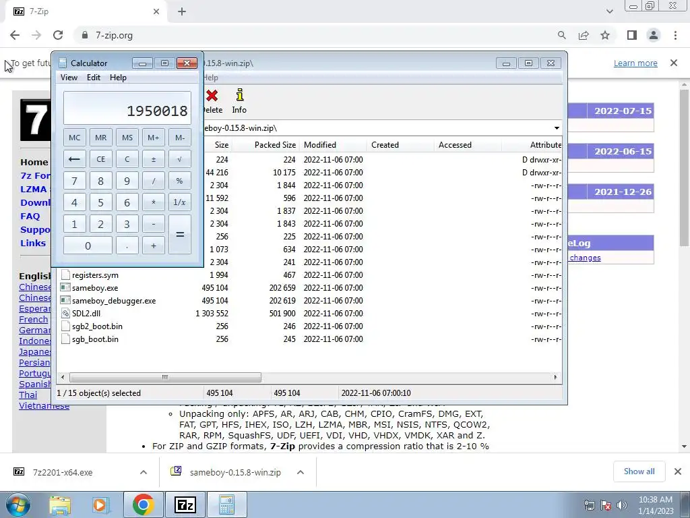Open Windows Explorer from taskbar
The image size is (690, 518).
tap(60, 505)
